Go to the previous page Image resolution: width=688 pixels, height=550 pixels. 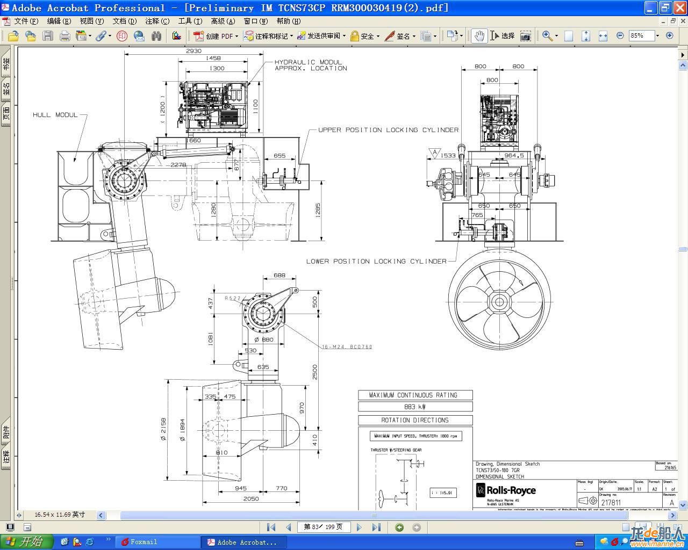tap(288, 527)
